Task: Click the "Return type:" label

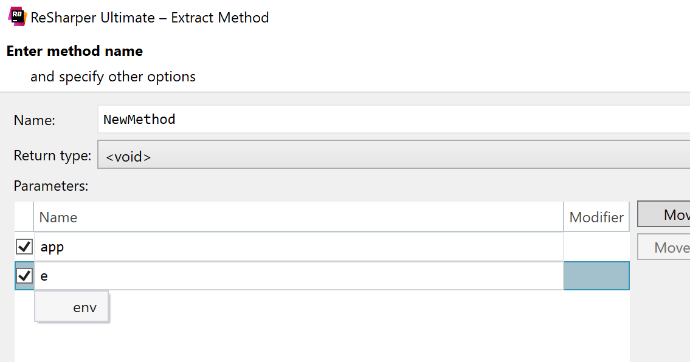Action: 52,156
